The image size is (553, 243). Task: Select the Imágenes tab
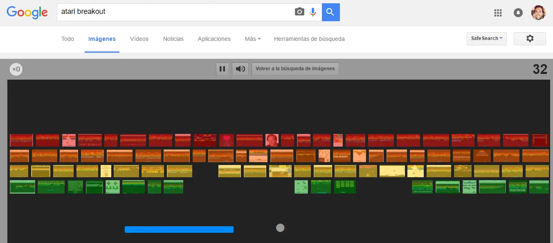tap(102, 39)
